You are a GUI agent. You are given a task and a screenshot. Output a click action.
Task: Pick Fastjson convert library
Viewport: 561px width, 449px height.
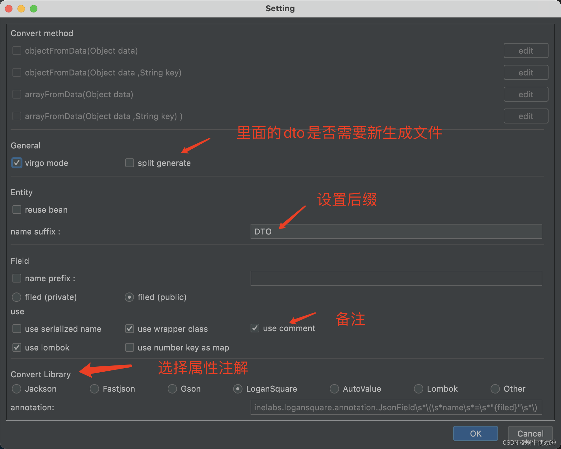[94, 389]
